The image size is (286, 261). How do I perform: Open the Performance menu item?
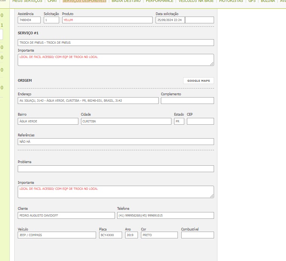pos(159,2)
